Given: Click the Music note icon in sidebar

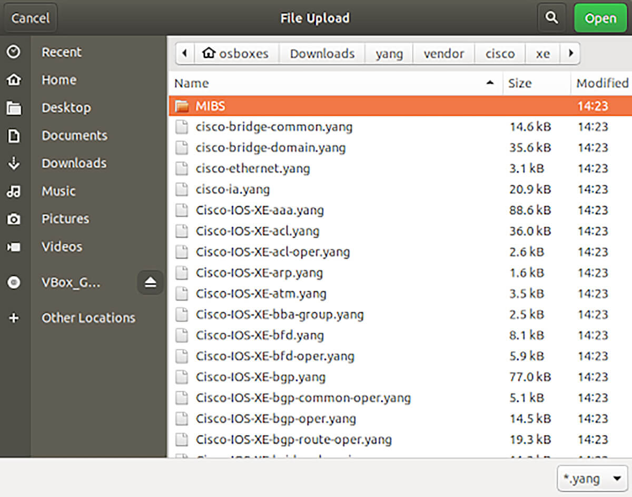Looking at the screenshot, I should [x=14, y=191].
